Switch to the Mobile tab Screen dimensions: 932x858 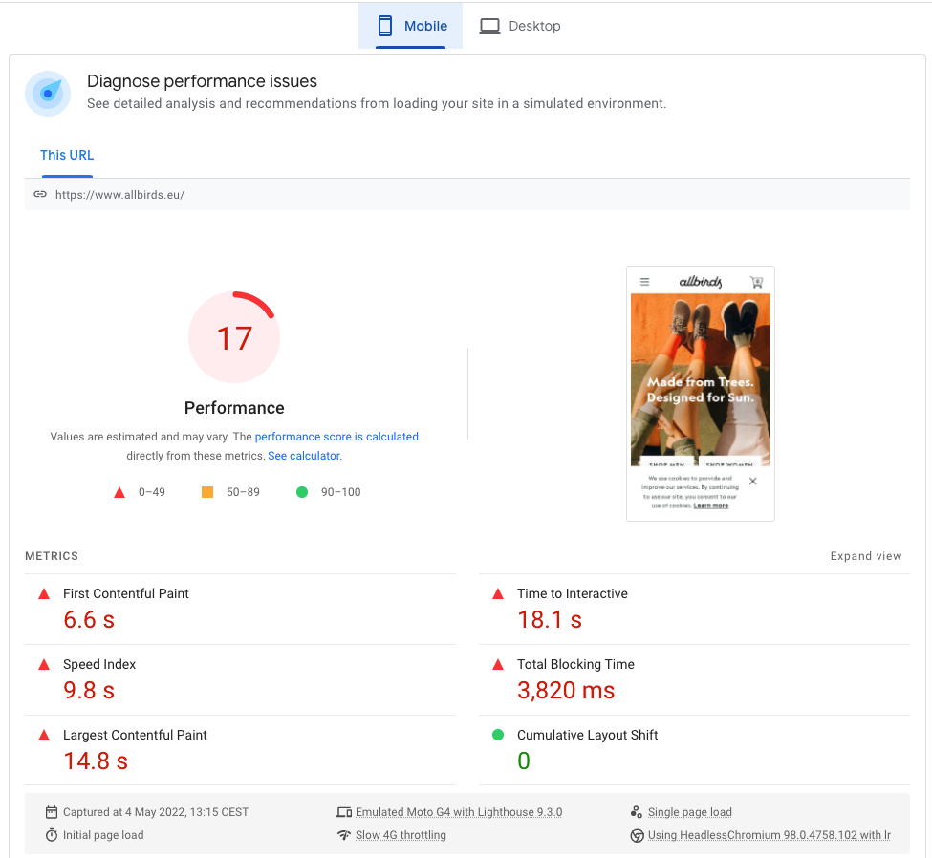411,26
